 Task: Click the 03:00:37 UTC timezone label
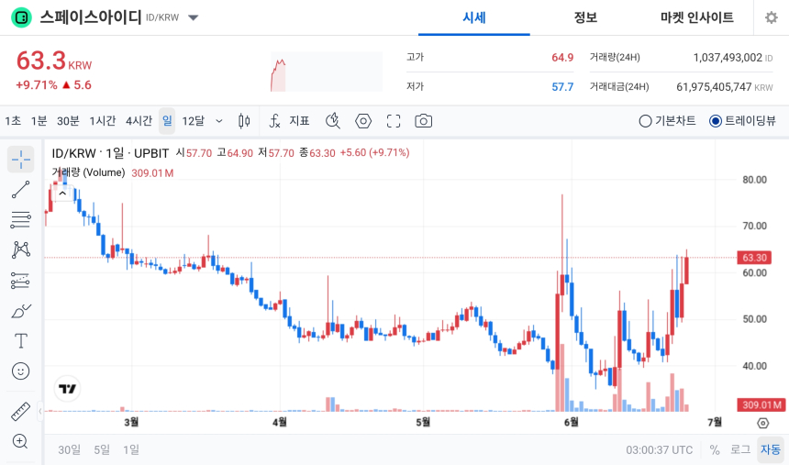659,449
